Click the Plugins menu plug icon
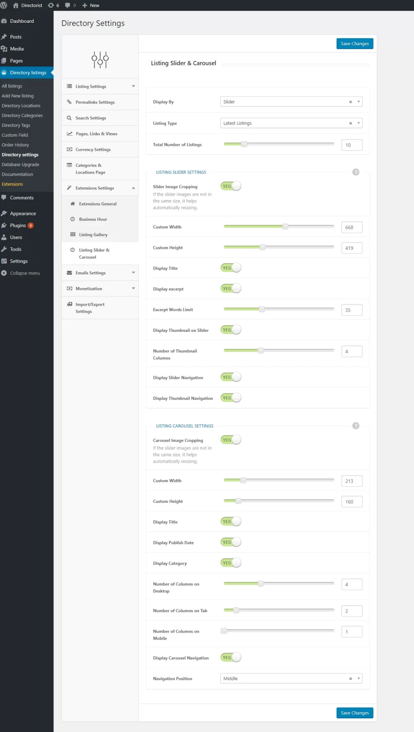 (4, 225)
